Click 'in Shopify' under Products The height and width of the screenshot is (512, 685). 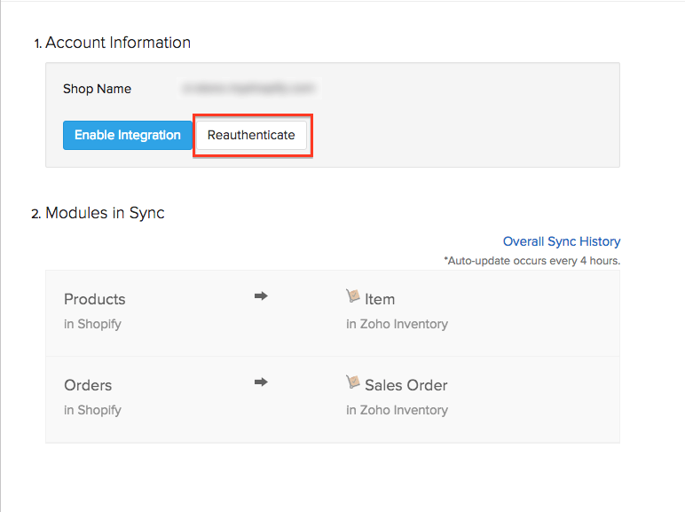click(x=92, y=324)
